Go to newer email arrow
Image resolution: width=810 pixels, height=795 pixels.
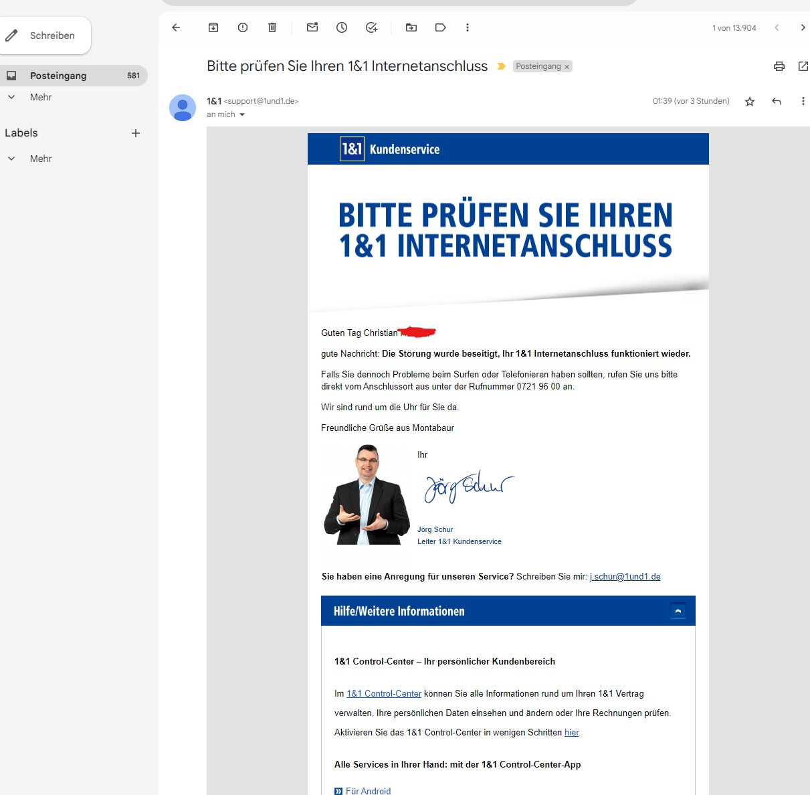click(x=777, y=27)
